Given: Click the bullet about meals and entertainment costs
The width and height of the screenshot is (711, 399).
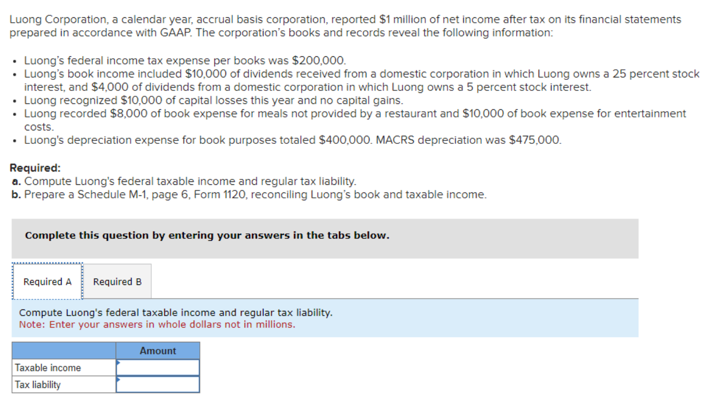Looking at the screenshot, I should (355, 114).
